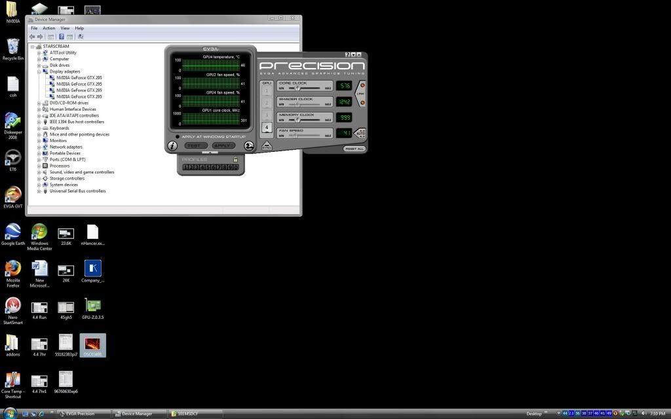Select ATITool Utility tree item
Screen dimensions: 671x419
pos(63,52)
